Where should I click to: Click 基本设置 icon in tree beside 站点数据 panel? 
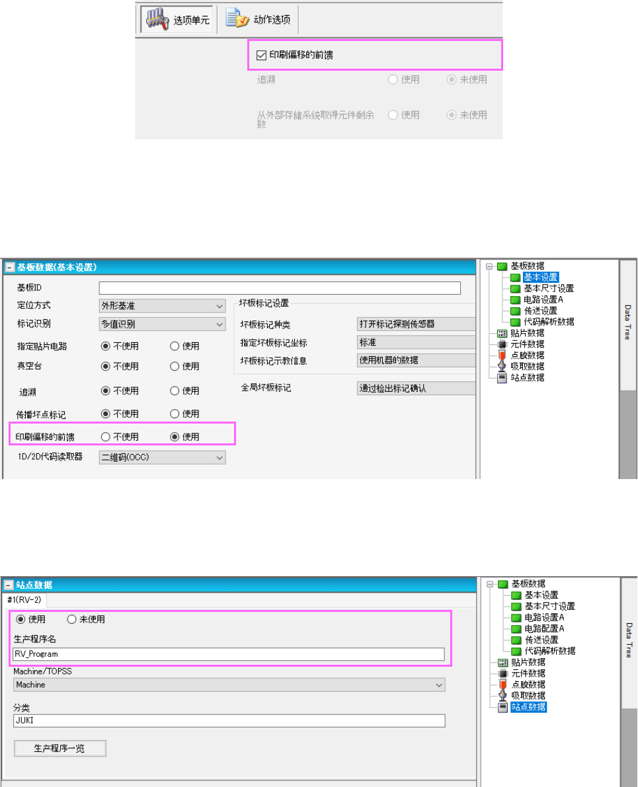[516, 596]
